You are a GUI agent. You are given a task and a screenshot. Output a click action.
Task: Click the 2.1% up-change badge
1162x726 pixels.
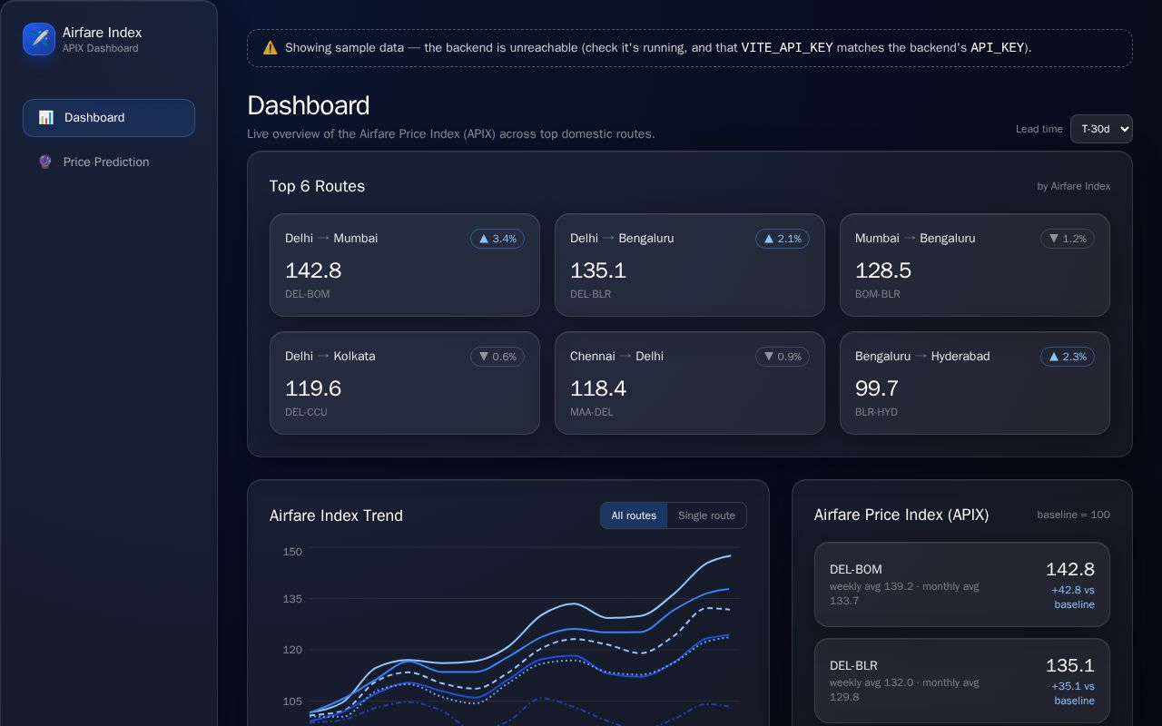(783, 239)
